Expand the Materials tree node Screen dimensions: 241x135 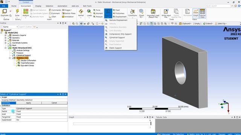click(6, 40)
